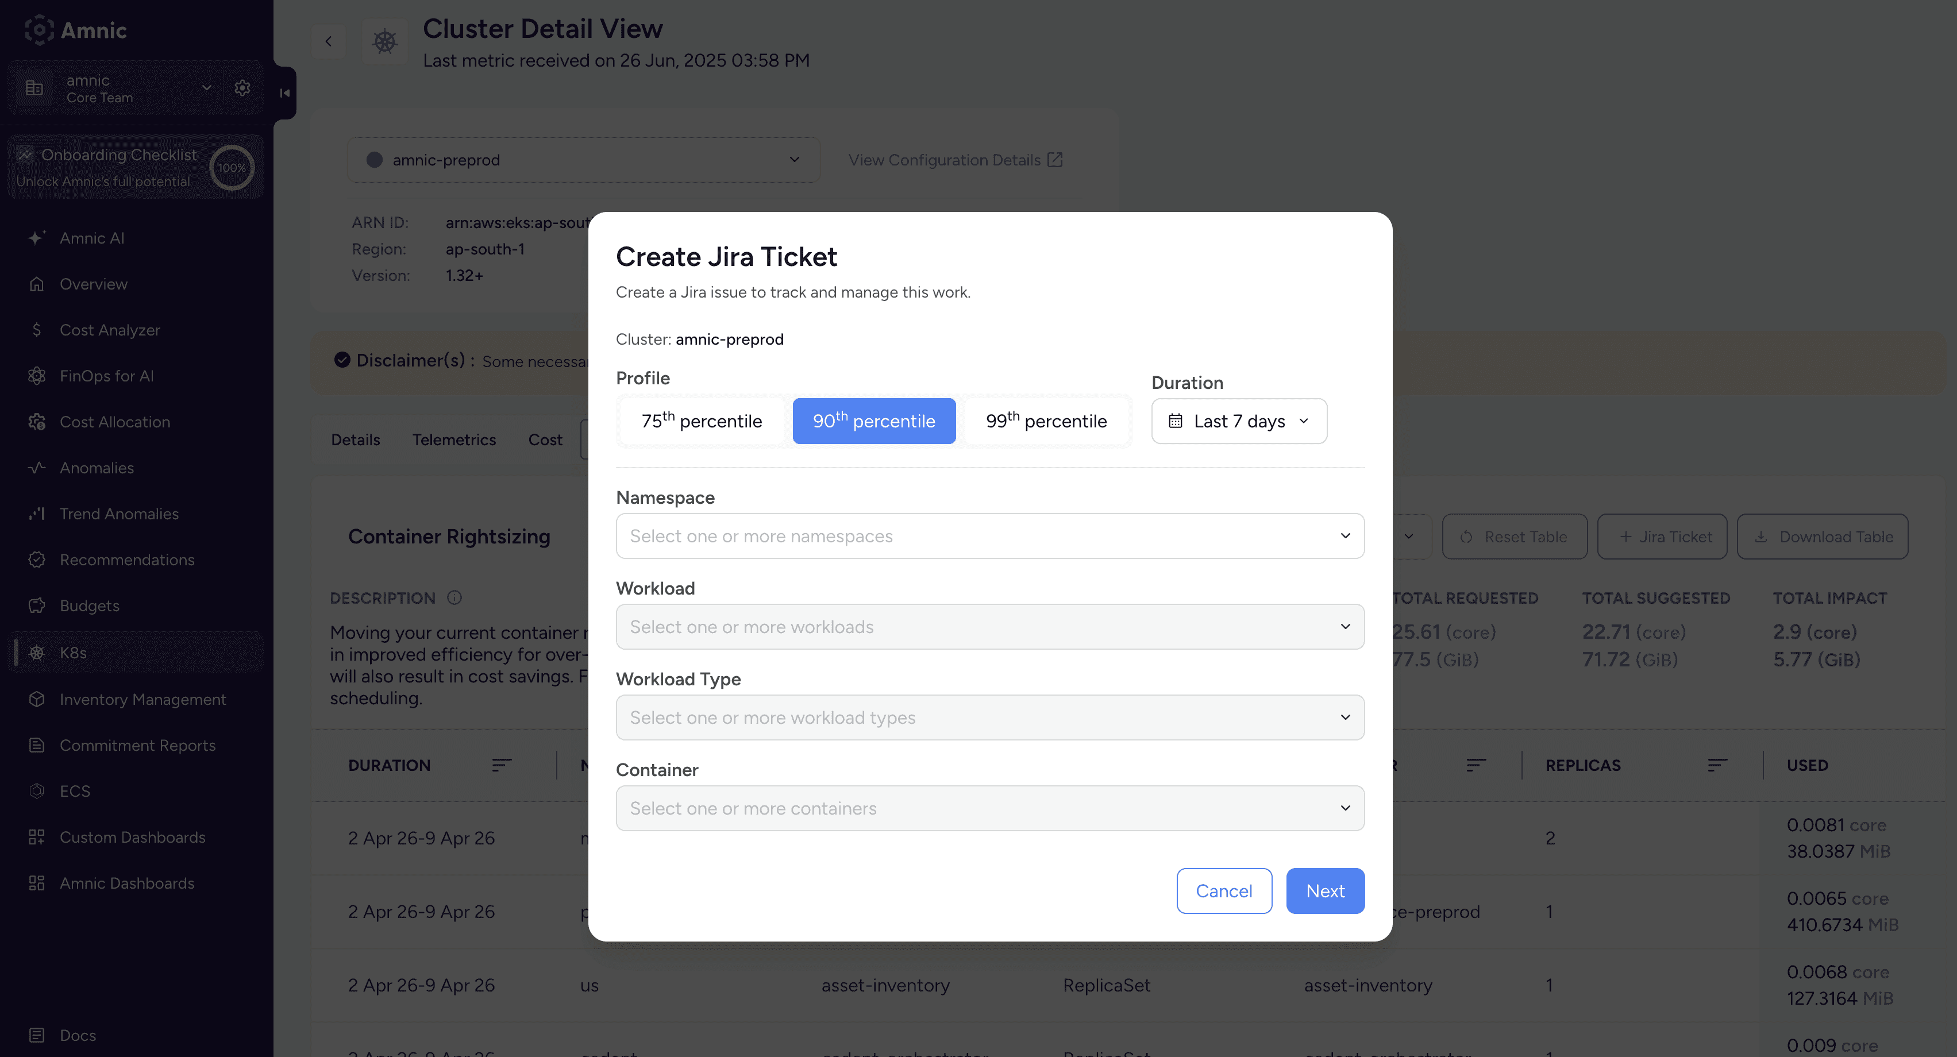Switch to the Telemetrics tab

coord(453,439)
